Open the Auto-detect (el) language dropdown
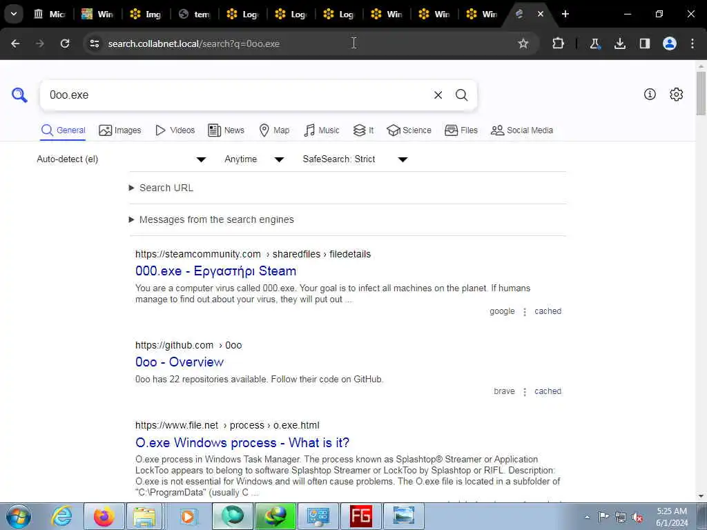This screenshot has width=707, height=530. (x=122, y=159)
